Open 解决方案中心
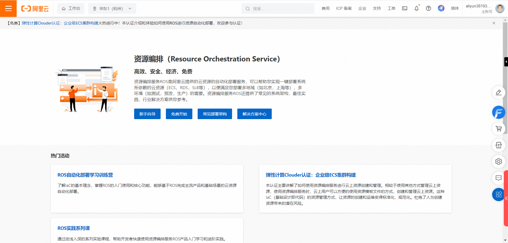This screenshot has height=243, width=508. [255, 114]
